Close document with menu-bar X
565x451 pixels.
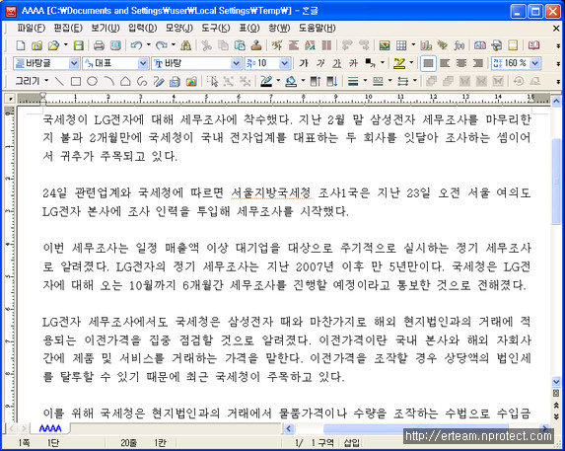(556, 28)
